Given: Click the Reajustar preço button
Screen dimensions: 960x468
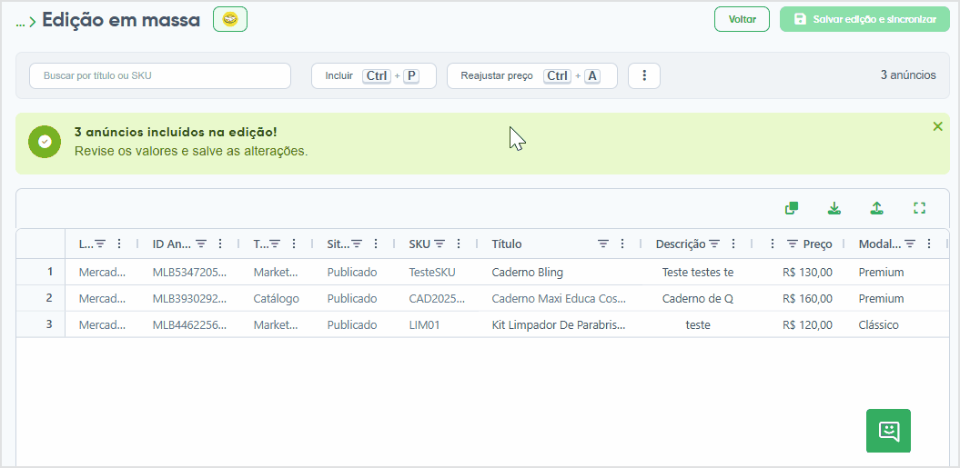Looking at the screenshot, I should (532, 75).
